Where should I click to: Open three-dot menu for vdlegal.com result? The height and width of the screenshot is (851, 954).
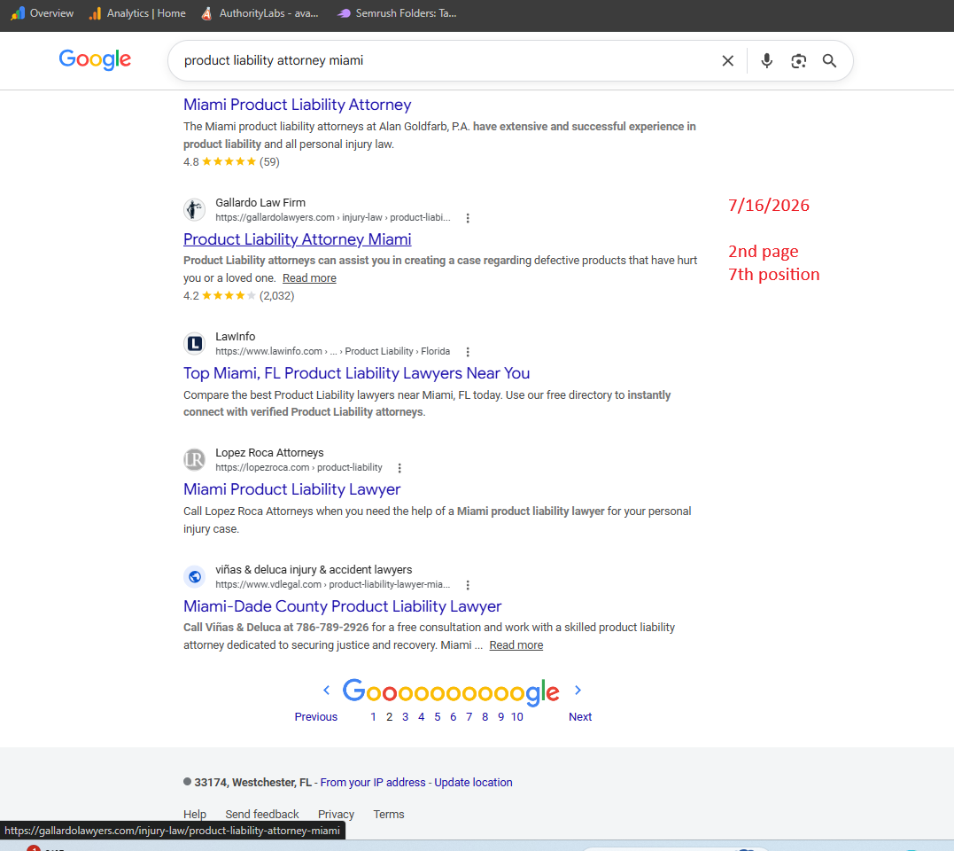[468, 585]
